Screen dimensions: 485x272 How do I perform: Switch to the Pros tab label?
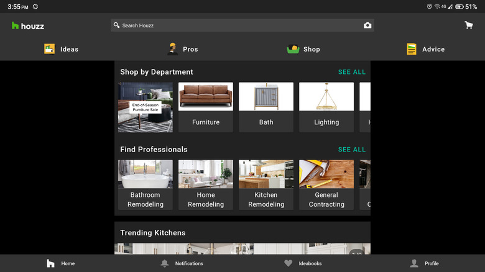(190, 49)
